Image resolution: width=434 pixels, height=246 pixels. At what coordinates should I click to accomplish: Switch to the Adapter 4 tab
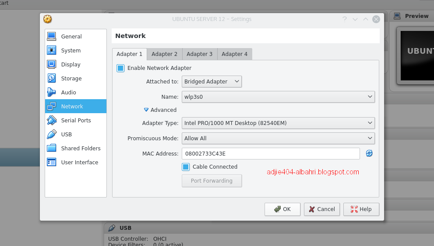coord(235,54)
